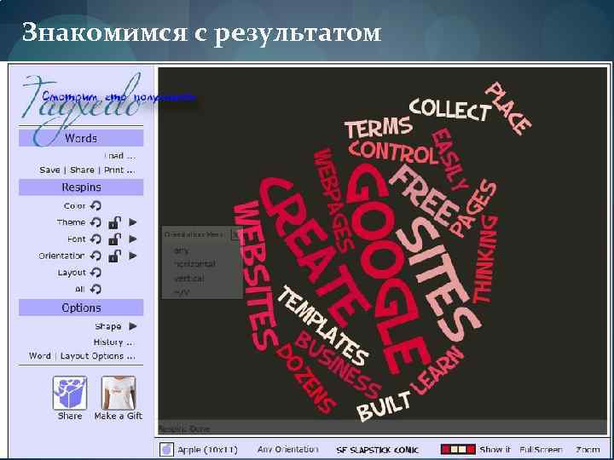Expand the Font options arrow

click(133, 239)
